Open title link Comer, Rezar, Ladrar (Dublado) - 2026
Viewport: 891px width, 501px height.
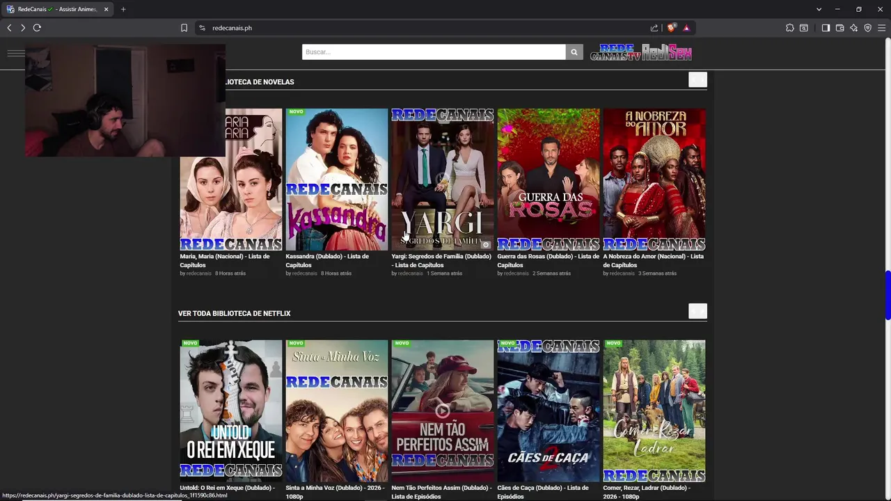point(647,492)
